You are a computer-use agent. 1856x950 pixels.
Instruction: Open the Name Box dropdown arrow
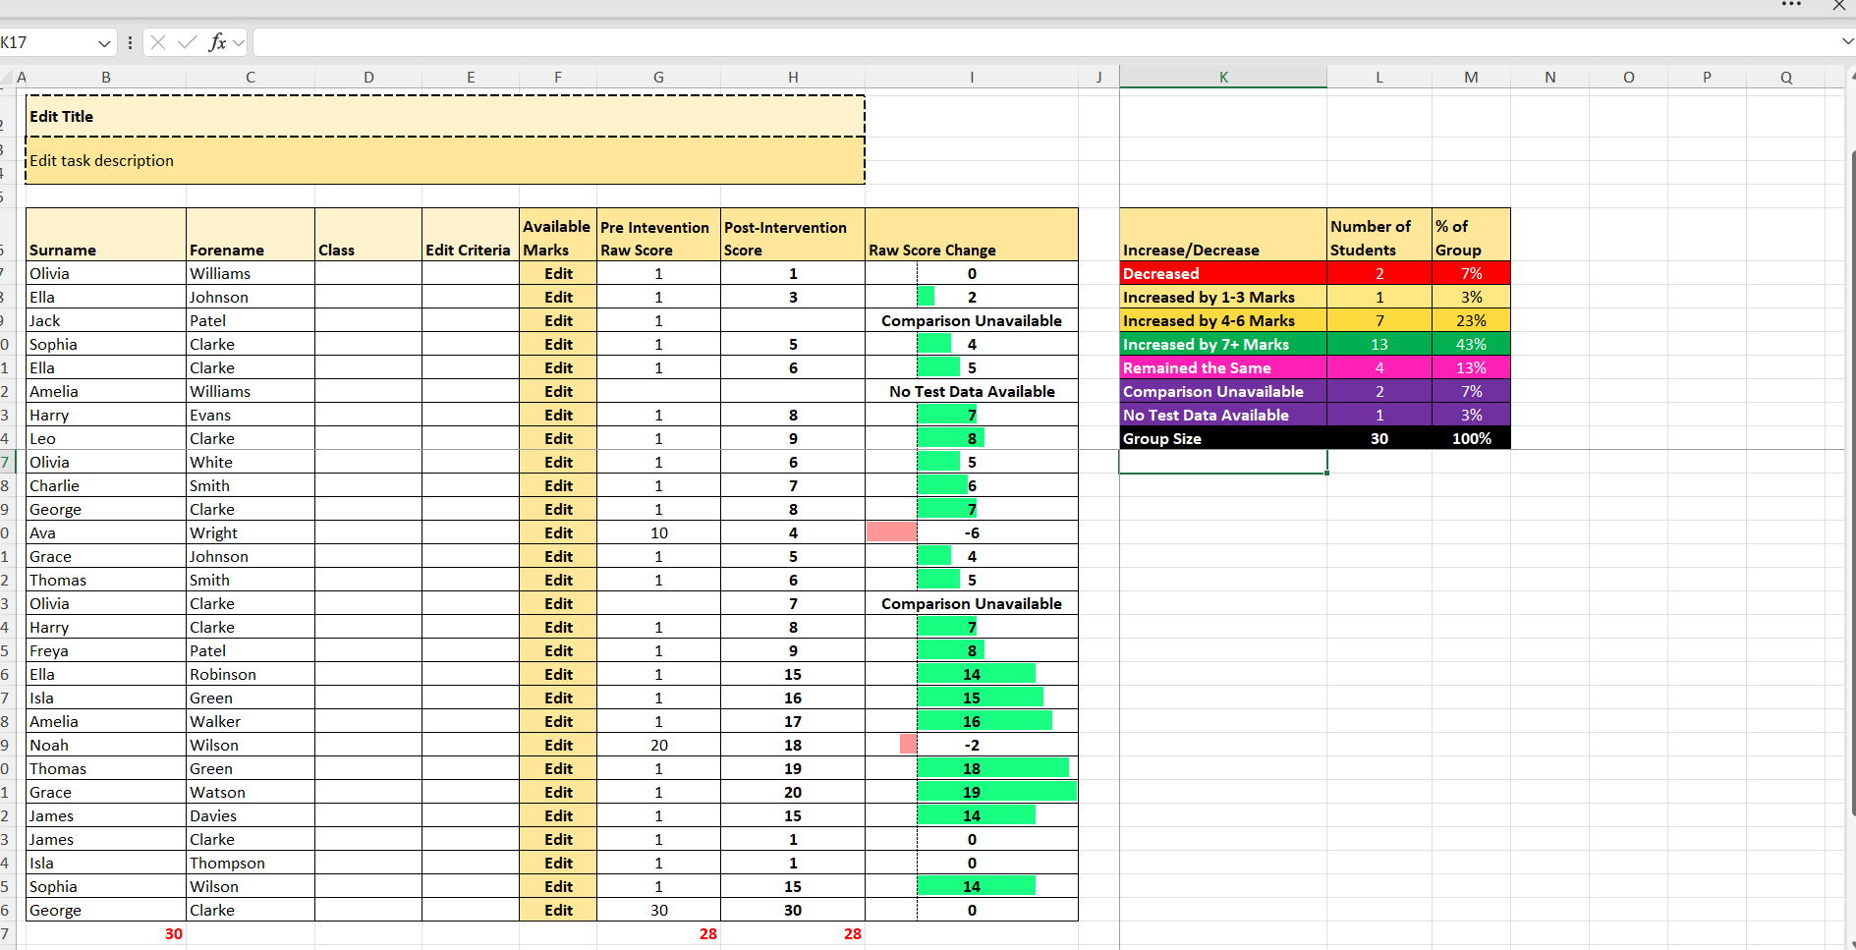point(104,43)
